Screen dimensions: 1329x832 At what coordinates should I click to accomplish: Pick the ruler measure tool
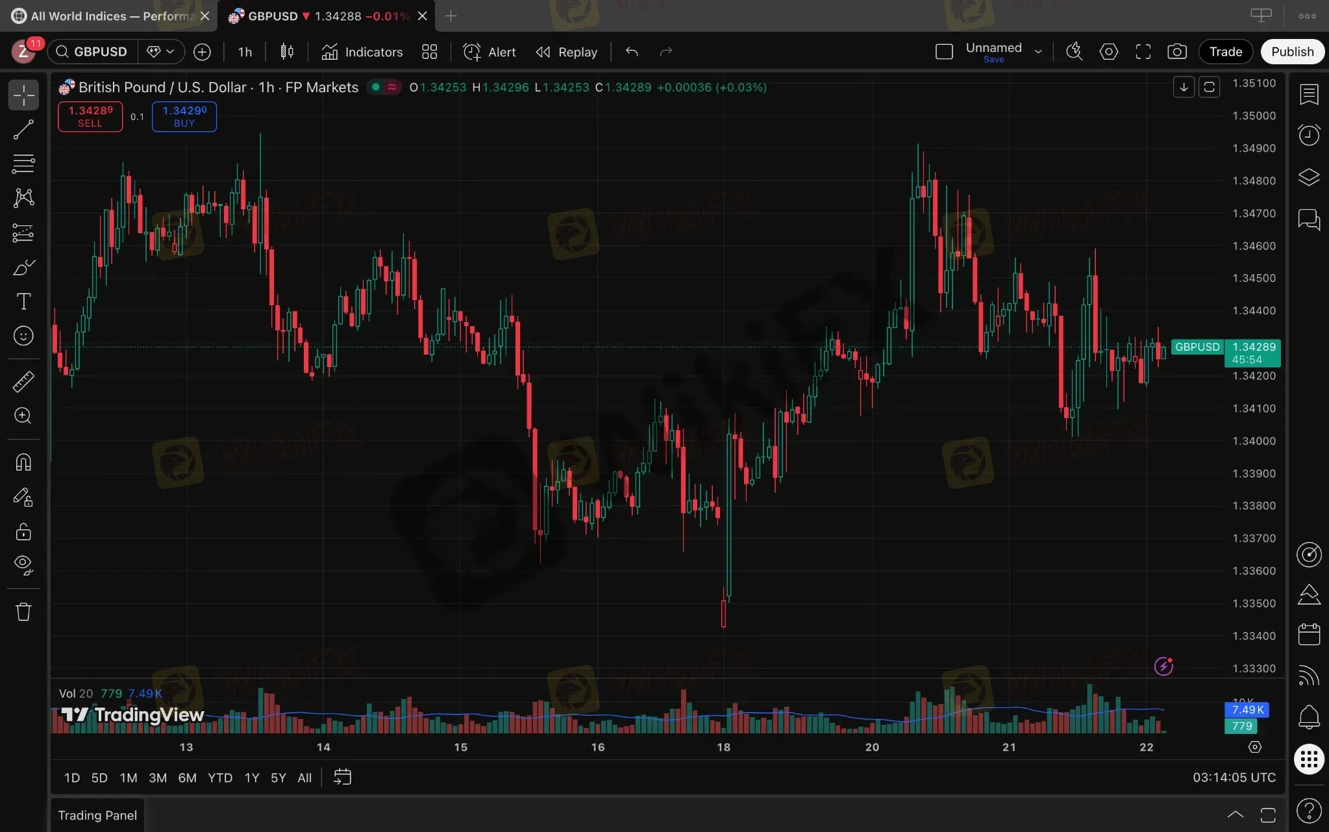[23, 381]
